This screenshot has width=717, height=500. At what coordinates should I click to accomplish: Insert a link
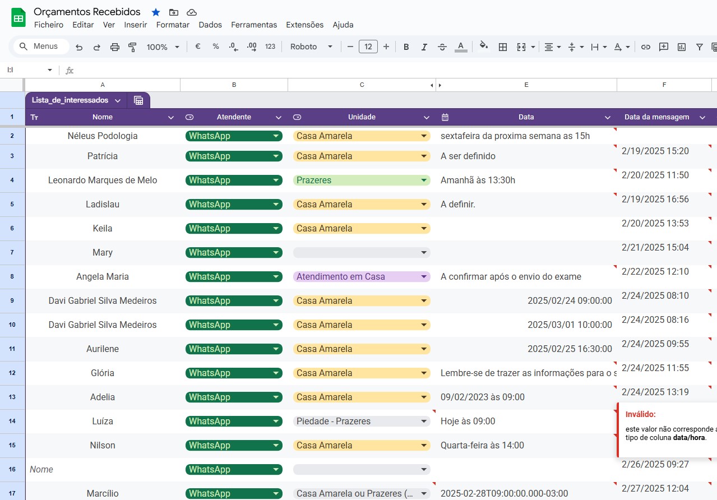(646, 47)
